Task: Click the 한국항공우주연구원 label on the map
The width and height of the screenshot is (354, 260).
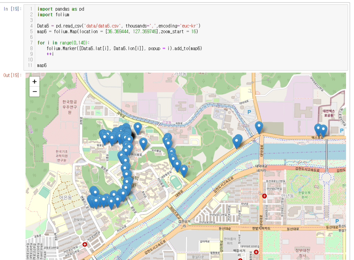Action: (70, 107)
